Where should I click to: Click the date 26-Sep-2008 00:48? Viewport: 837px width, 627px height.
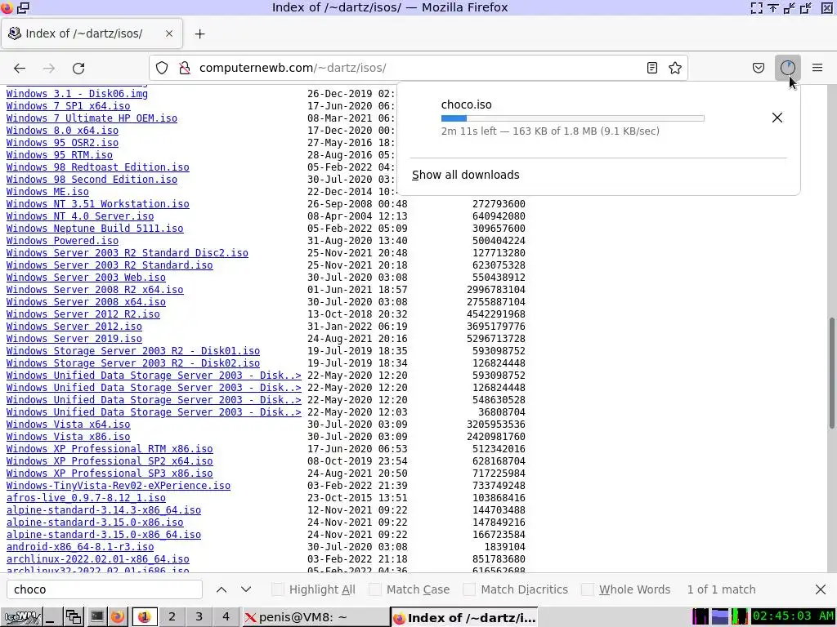click(357, 203)
